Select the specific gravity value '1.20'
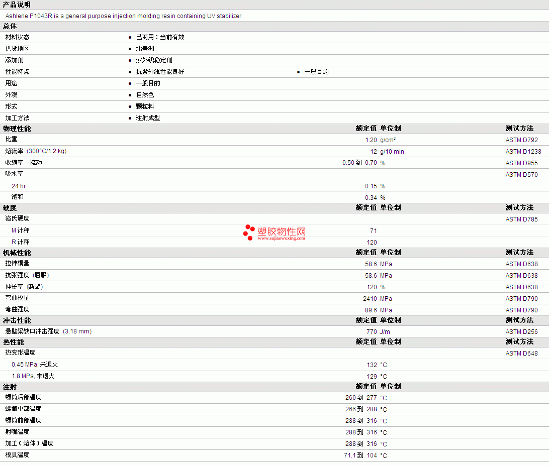 371,140
